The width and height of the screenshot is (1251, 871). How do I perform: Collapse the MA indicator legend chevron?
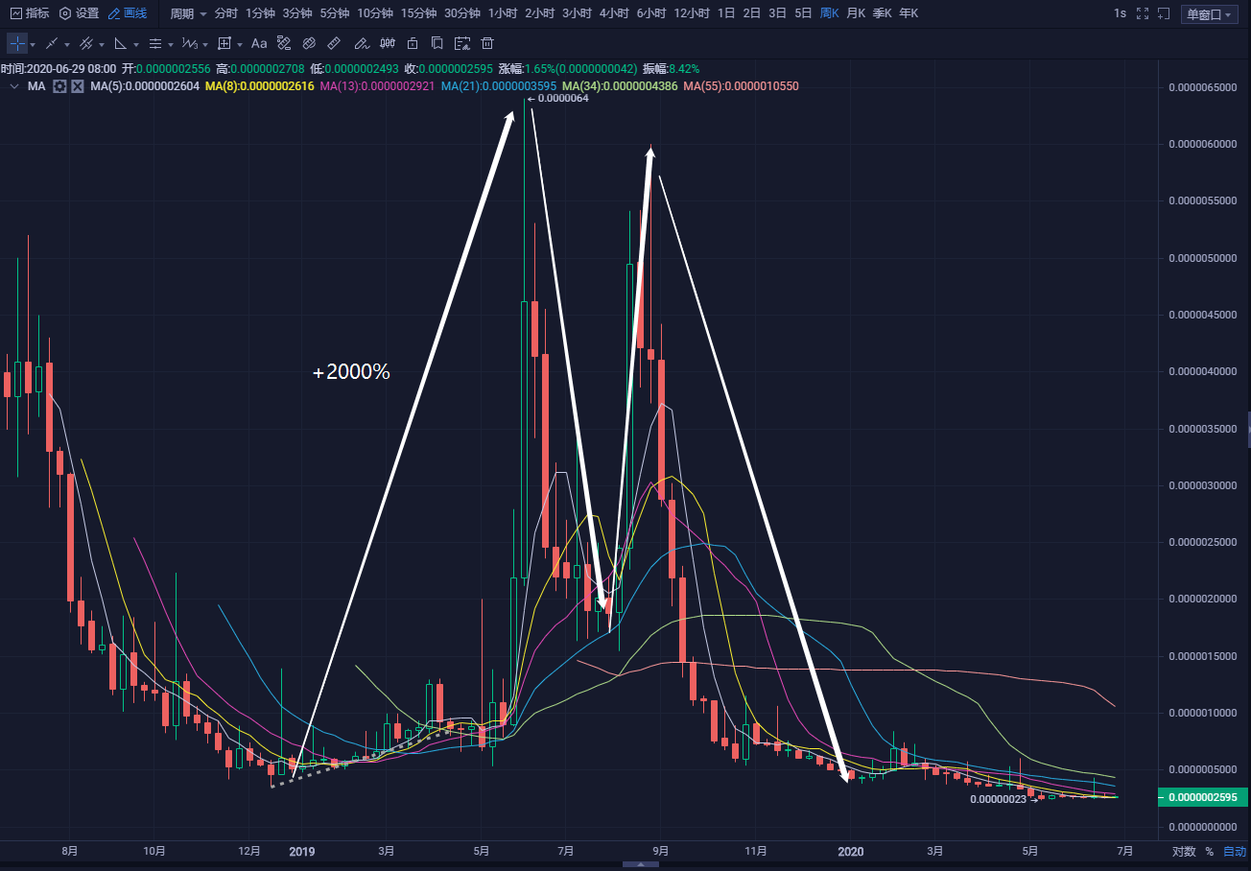click(x=13, y=86)
